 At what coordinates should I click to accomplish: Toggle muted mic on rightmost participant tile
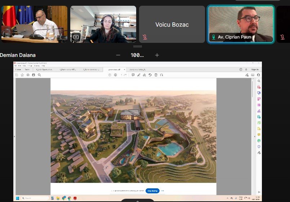tap(282, 37)
